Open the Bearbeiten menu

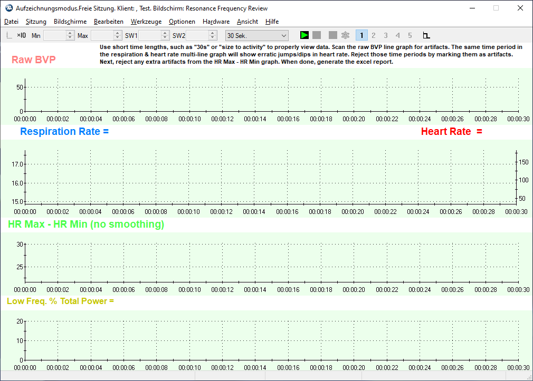click(x=108, y=22)
